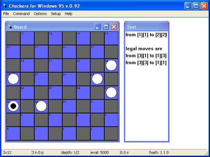Select the white checker on square 20
The width and height of the screenshot is (210, 157).
coord(13,79)
